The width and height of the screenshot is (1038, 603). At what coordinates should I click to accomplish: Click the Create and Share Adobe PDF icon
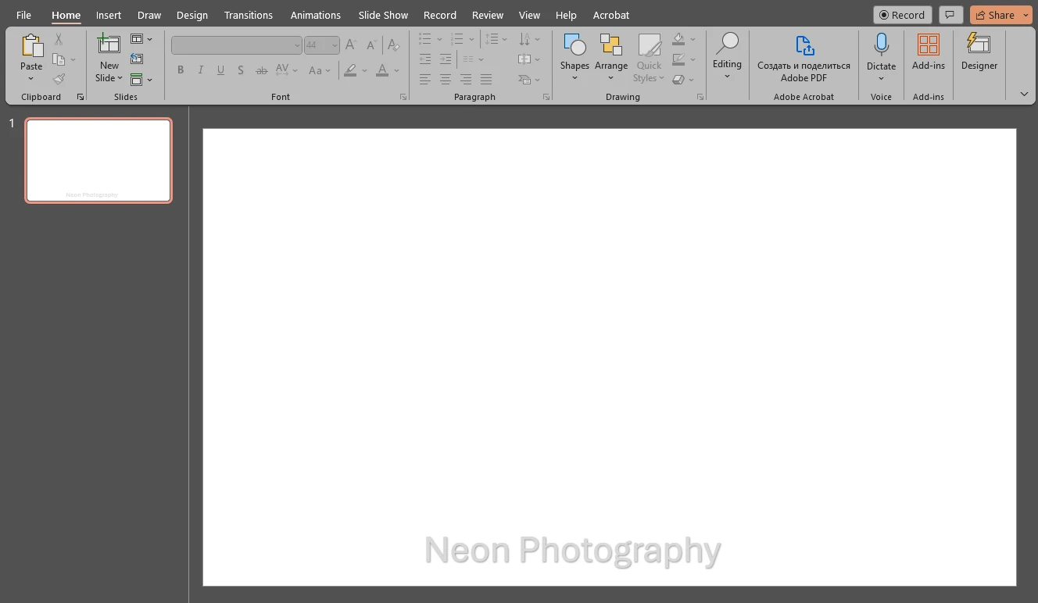tap(804, 45)
